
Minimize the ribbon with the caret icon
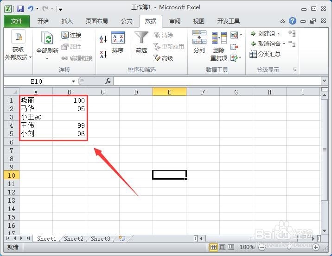283,21
